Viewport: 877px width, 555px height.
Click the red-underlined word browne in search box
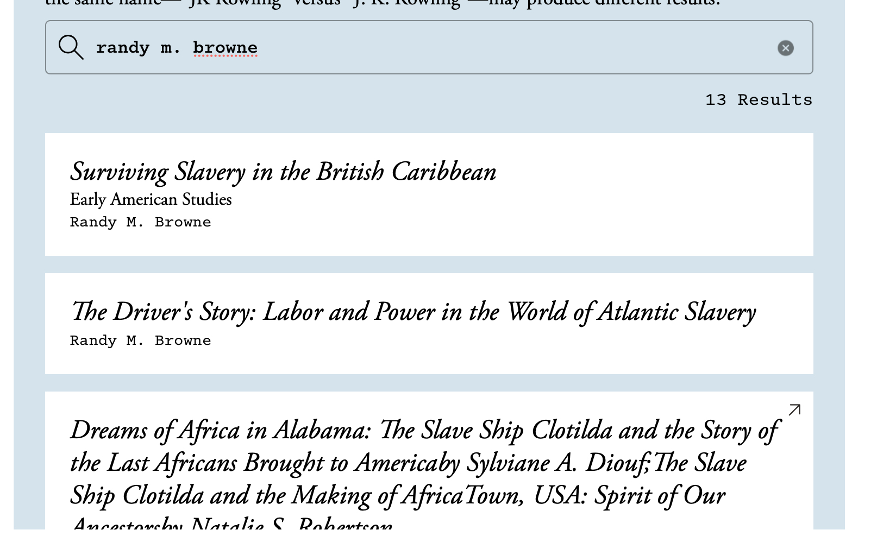pyautogui.click(x=225, y=48)
